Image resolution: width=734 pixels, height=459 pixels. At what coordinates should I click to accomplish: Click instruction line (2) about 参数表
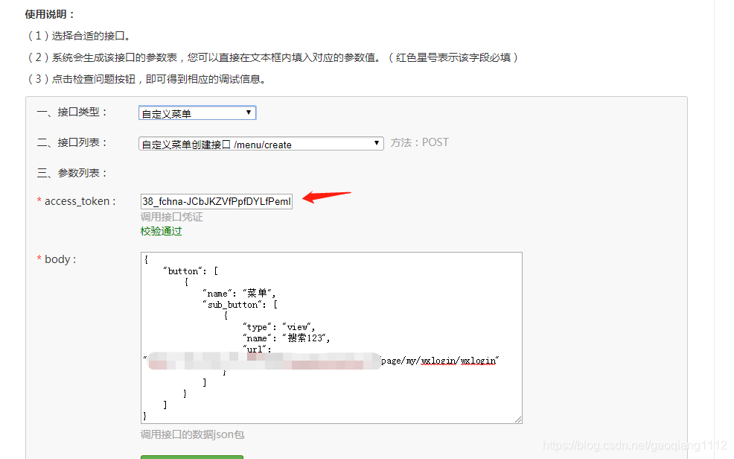[x=273, y=57]
